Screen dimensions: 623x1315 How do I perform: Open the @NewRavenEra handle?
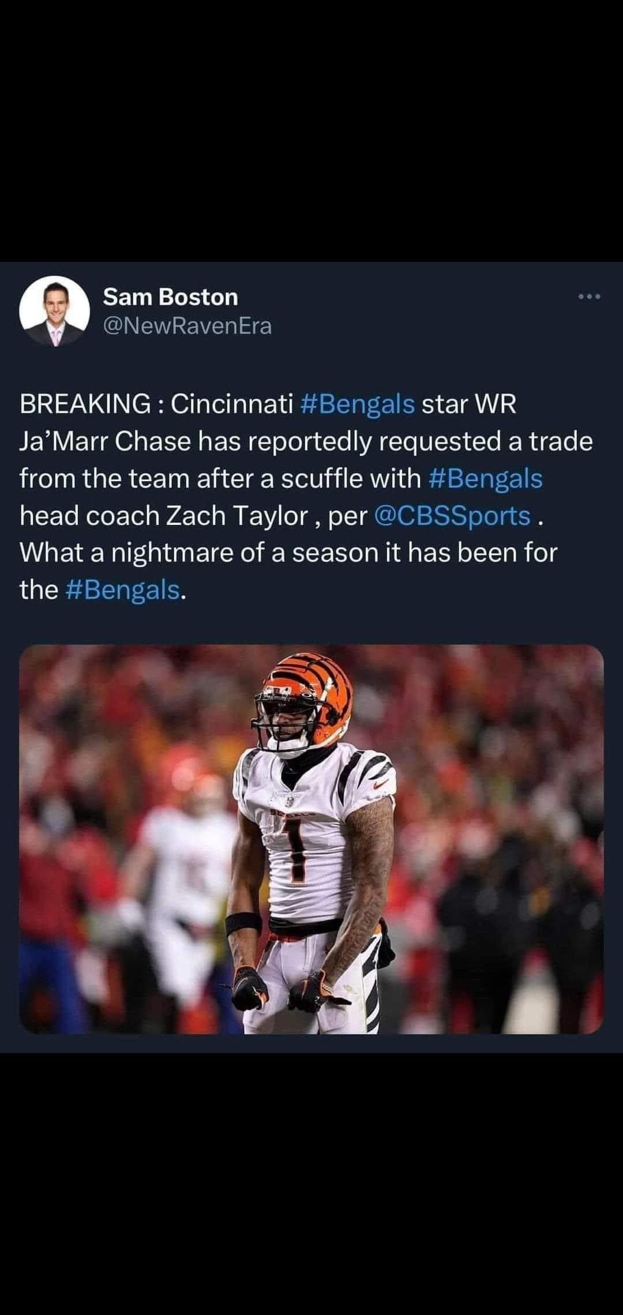pos(187,326)
